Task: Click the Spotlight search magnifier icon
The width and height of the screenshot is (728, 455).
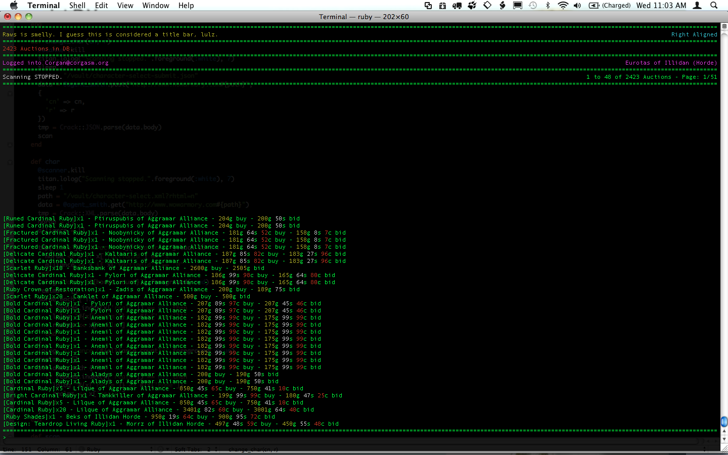Action: point(714,6)
